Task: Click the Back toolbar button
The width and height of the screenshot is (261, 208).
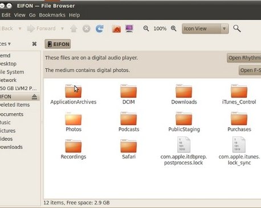Action: (x=7, y=28)
